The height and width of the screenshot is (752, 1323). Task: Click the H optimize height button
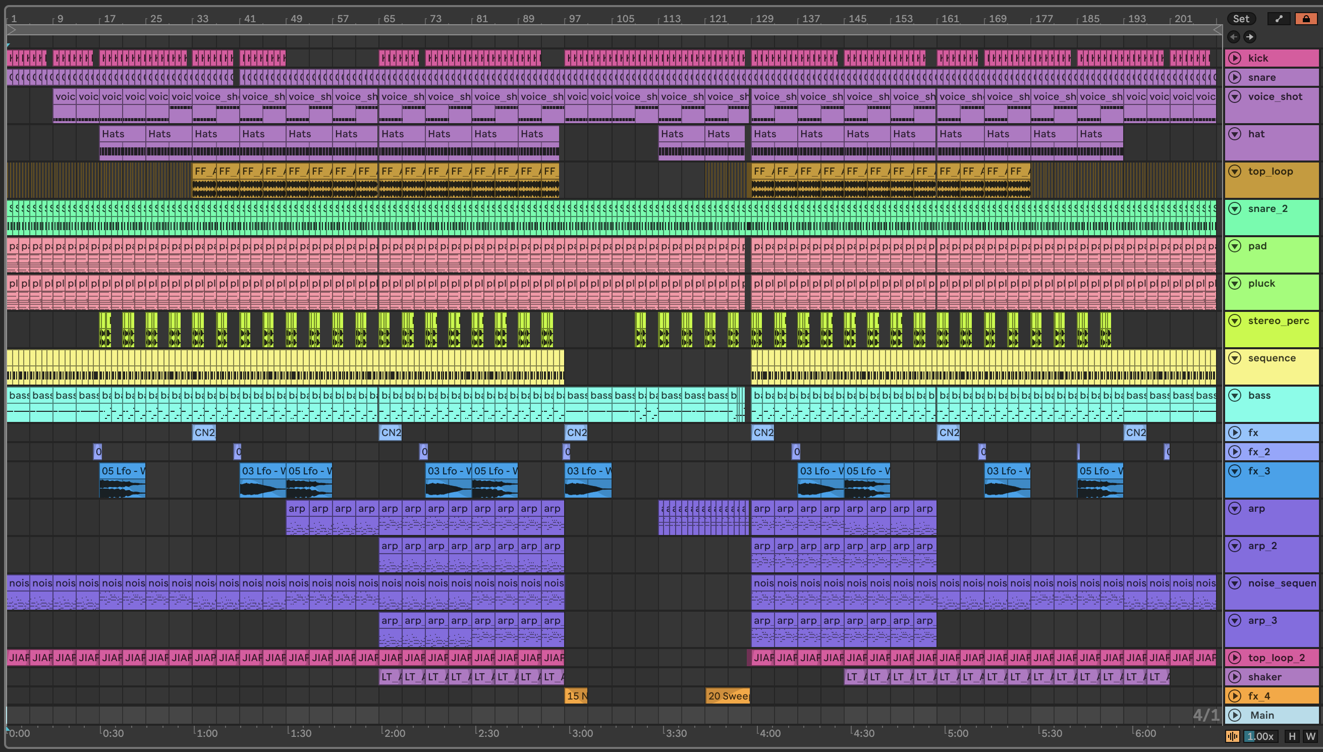click(x=1292, y=736)
